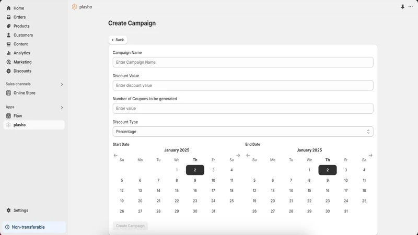Go to previous month in End Date calendar
Image resolution: width=418 pixels, height=235 pixels.
(248, 155)
